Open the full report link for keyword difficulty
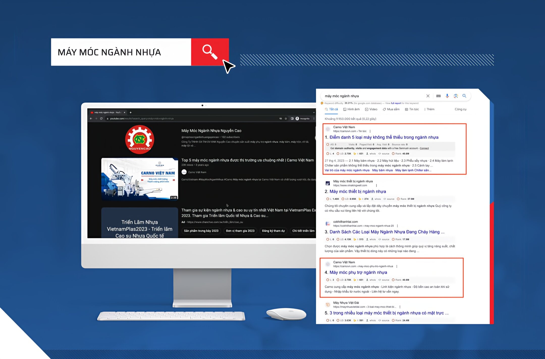The image size is (545, 359). point(396,103)
